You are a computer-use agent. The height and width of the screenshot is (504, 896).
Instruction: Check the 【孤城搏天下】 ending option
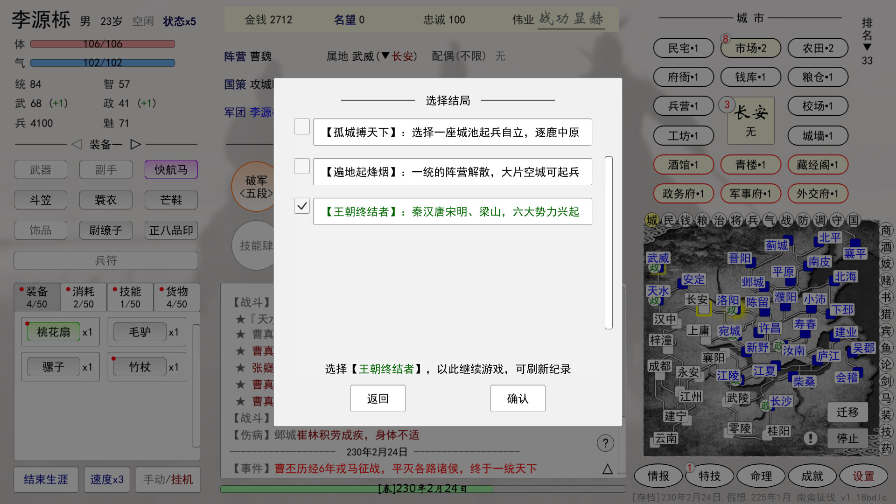click(x=301, y=126)
